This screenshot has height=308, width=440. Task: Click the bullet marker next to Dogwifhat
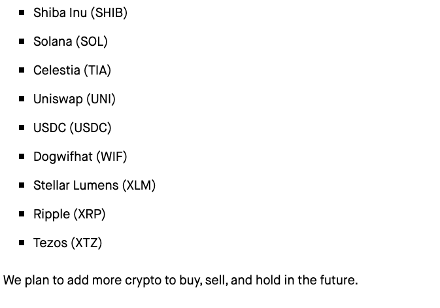click(22, 156)
